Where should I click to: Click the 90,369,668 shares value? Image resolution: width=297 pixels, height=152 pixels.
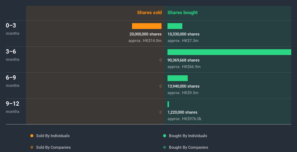tap(183, 60)
